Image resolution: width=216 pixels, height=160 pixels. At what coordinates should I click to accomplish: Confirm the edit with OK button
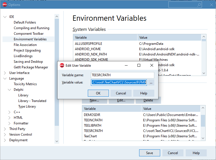[x=98, y=93]
